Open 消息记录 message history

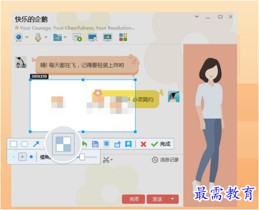coord(165,160)
